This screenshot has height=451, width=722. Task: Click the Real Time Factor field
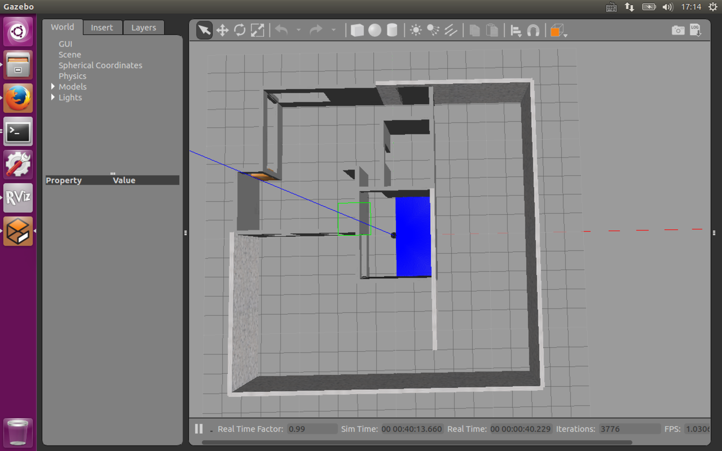pos(312,429)
